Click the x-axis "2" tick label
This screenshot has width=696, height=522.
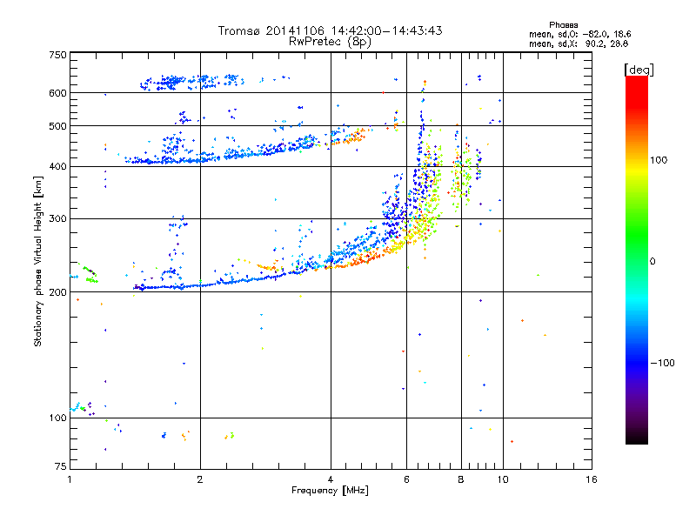200,479
